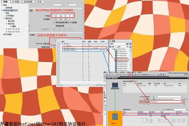Viewport: 189px width, 126px height.
Task: Click the download-to-device toolbar icon
Action: 131,75
